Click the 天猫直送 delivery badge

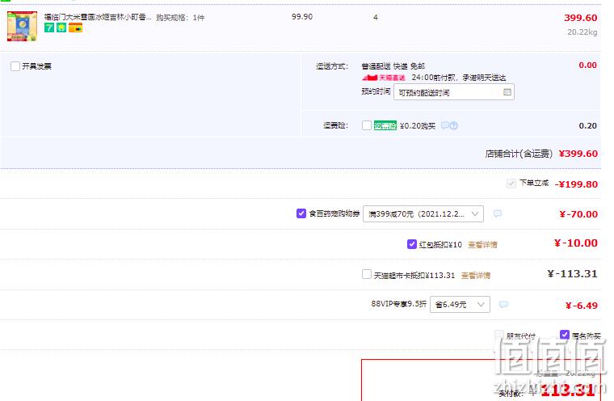pos(384,78)
